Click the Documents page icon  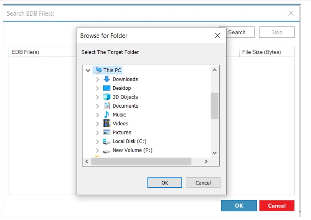tap(107, 106)
